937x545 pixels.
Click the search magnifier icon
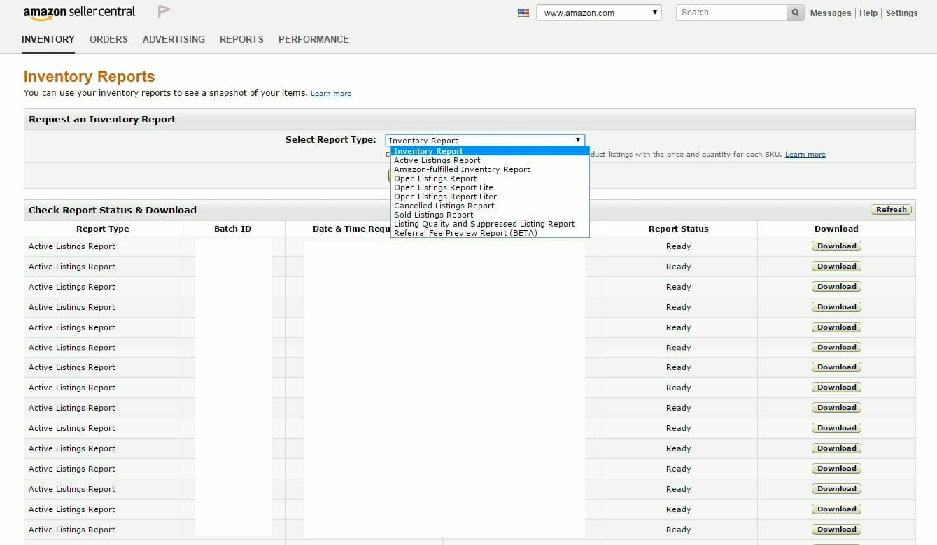[x=795, y=12]
